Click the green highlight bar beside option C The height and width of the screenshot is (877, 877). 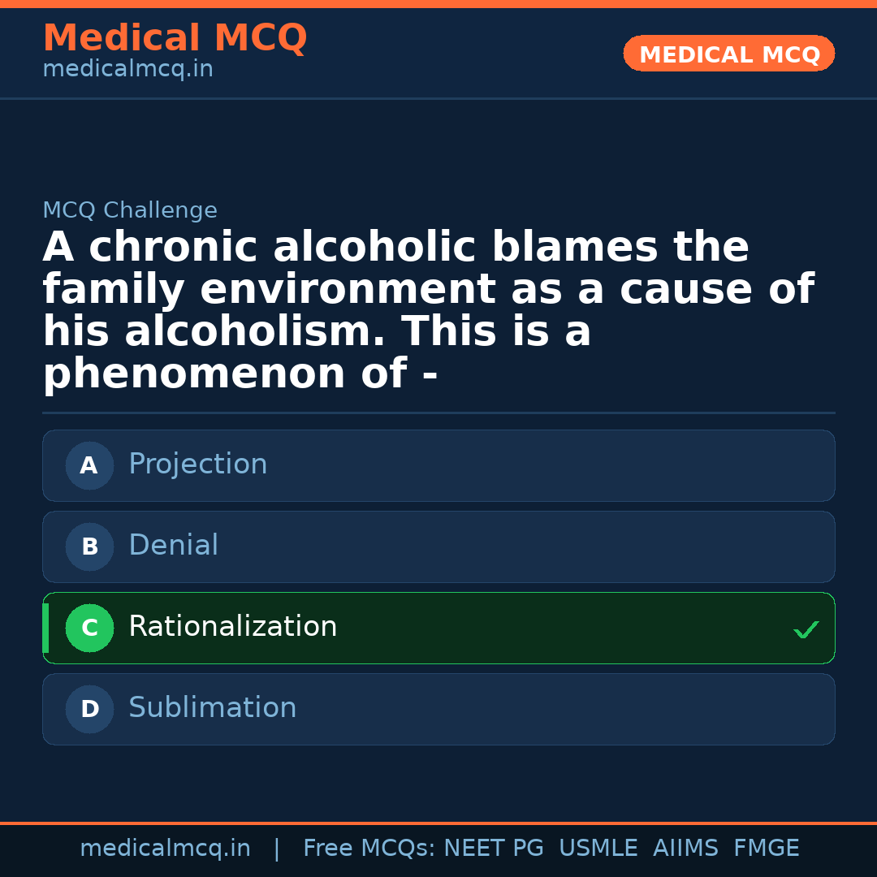(x=45, y=628)
